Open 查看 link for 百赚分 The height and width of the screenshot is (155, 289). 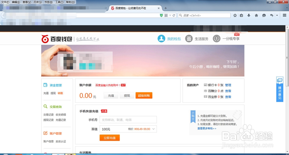tap(228, 91)
